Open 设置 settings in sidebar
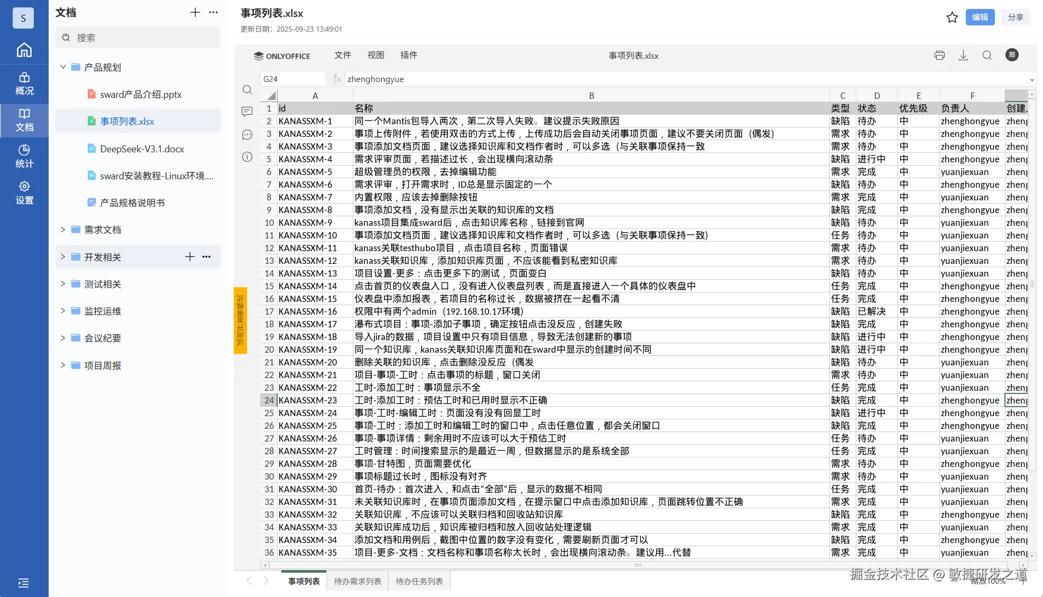1043x597 pixels. point(24,192)
